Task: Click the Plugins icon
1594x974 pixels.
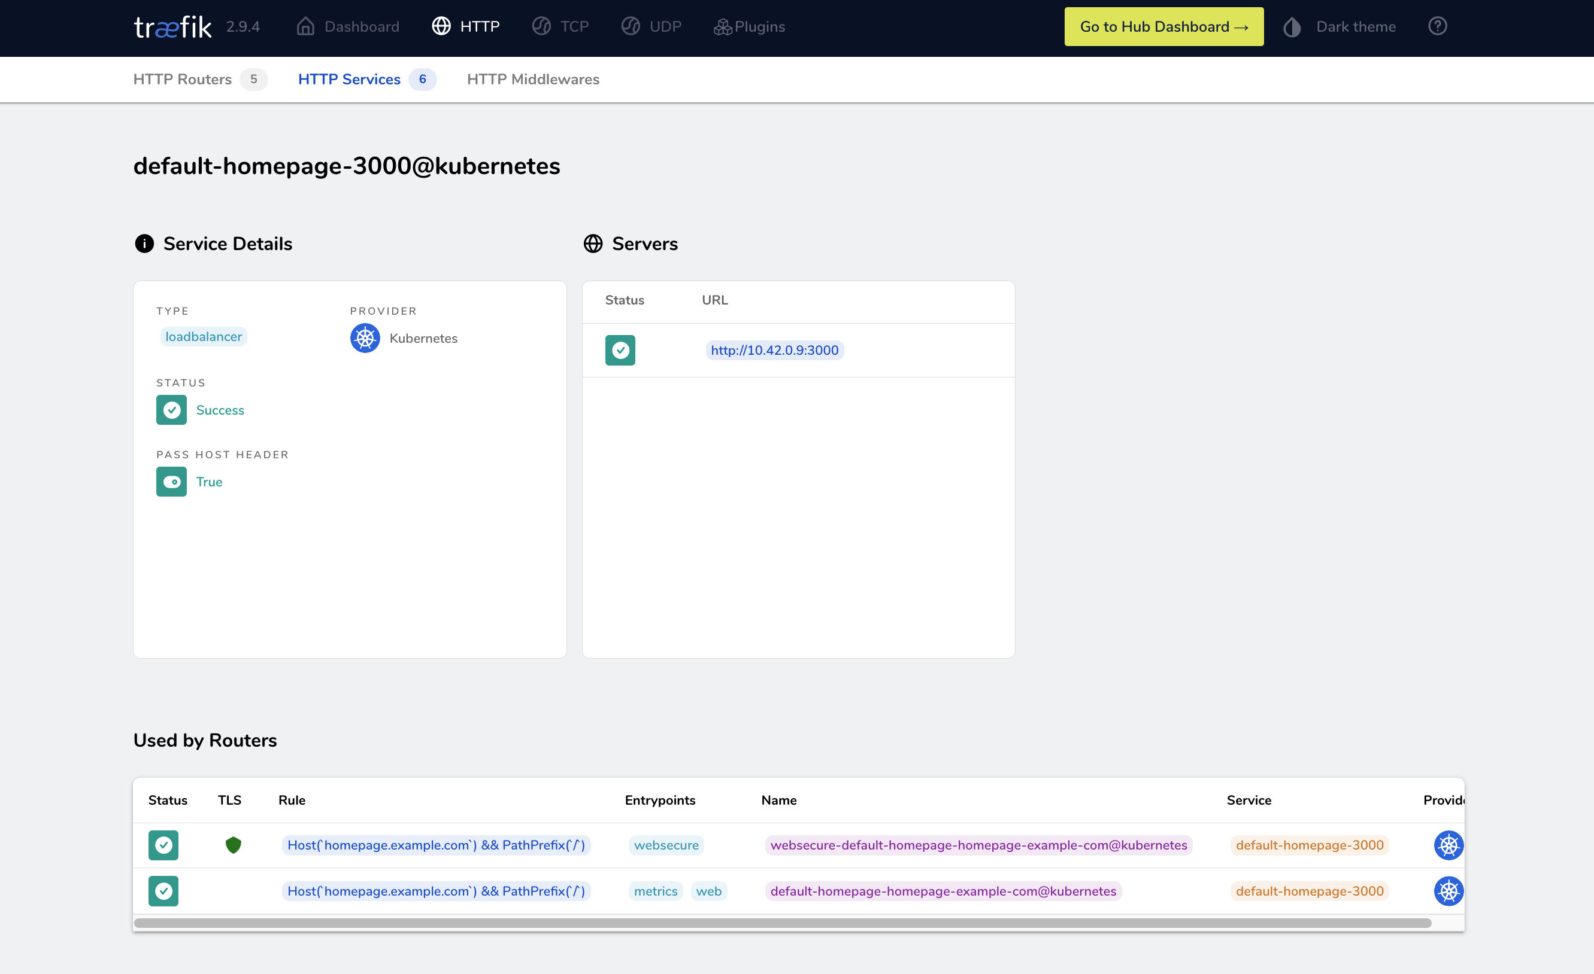Action: pyautogui.click(x=723, y=26)
